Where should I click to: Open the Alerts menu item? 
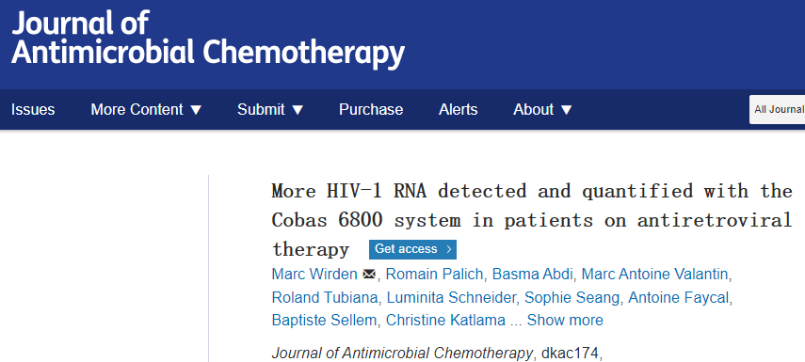point(458,110)
